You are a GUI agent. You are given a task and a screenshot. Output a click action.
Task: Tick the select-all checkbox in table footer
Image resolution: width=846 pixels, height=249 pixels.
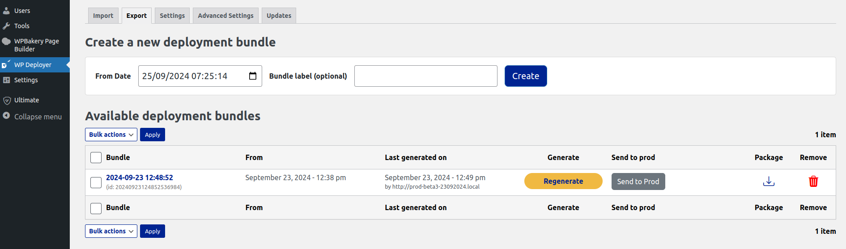(x=96, y=207)
